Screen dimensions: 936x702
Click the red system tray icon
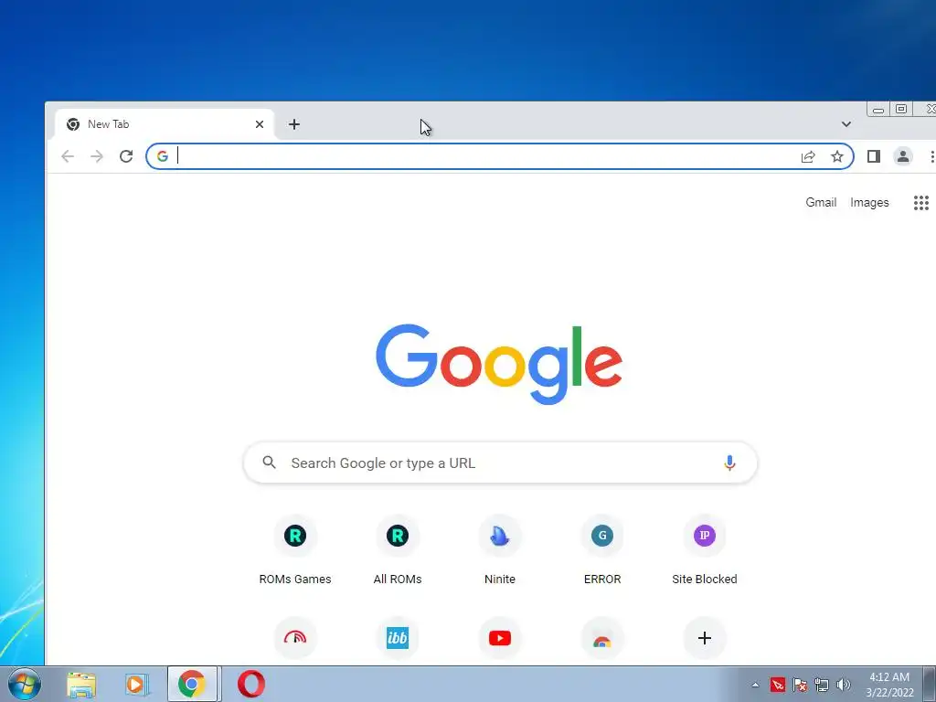(777, 685)
